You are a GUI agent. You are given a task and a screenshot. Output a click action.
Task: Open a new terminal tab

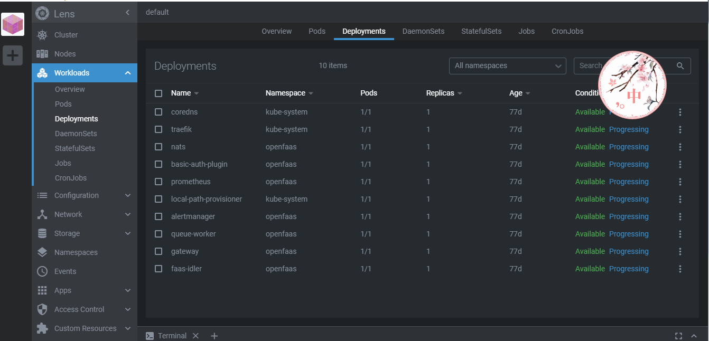click(x=214, y=336)
